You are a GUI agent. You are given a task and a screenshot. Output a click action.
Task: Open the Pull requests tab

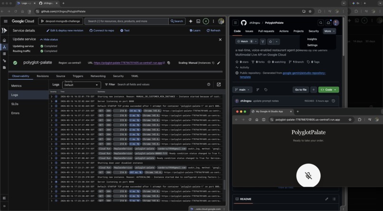[x=266, y=31]
